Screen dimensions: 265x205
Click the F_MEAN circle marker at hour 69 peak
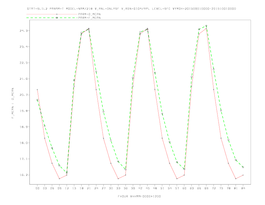point(206,26)
